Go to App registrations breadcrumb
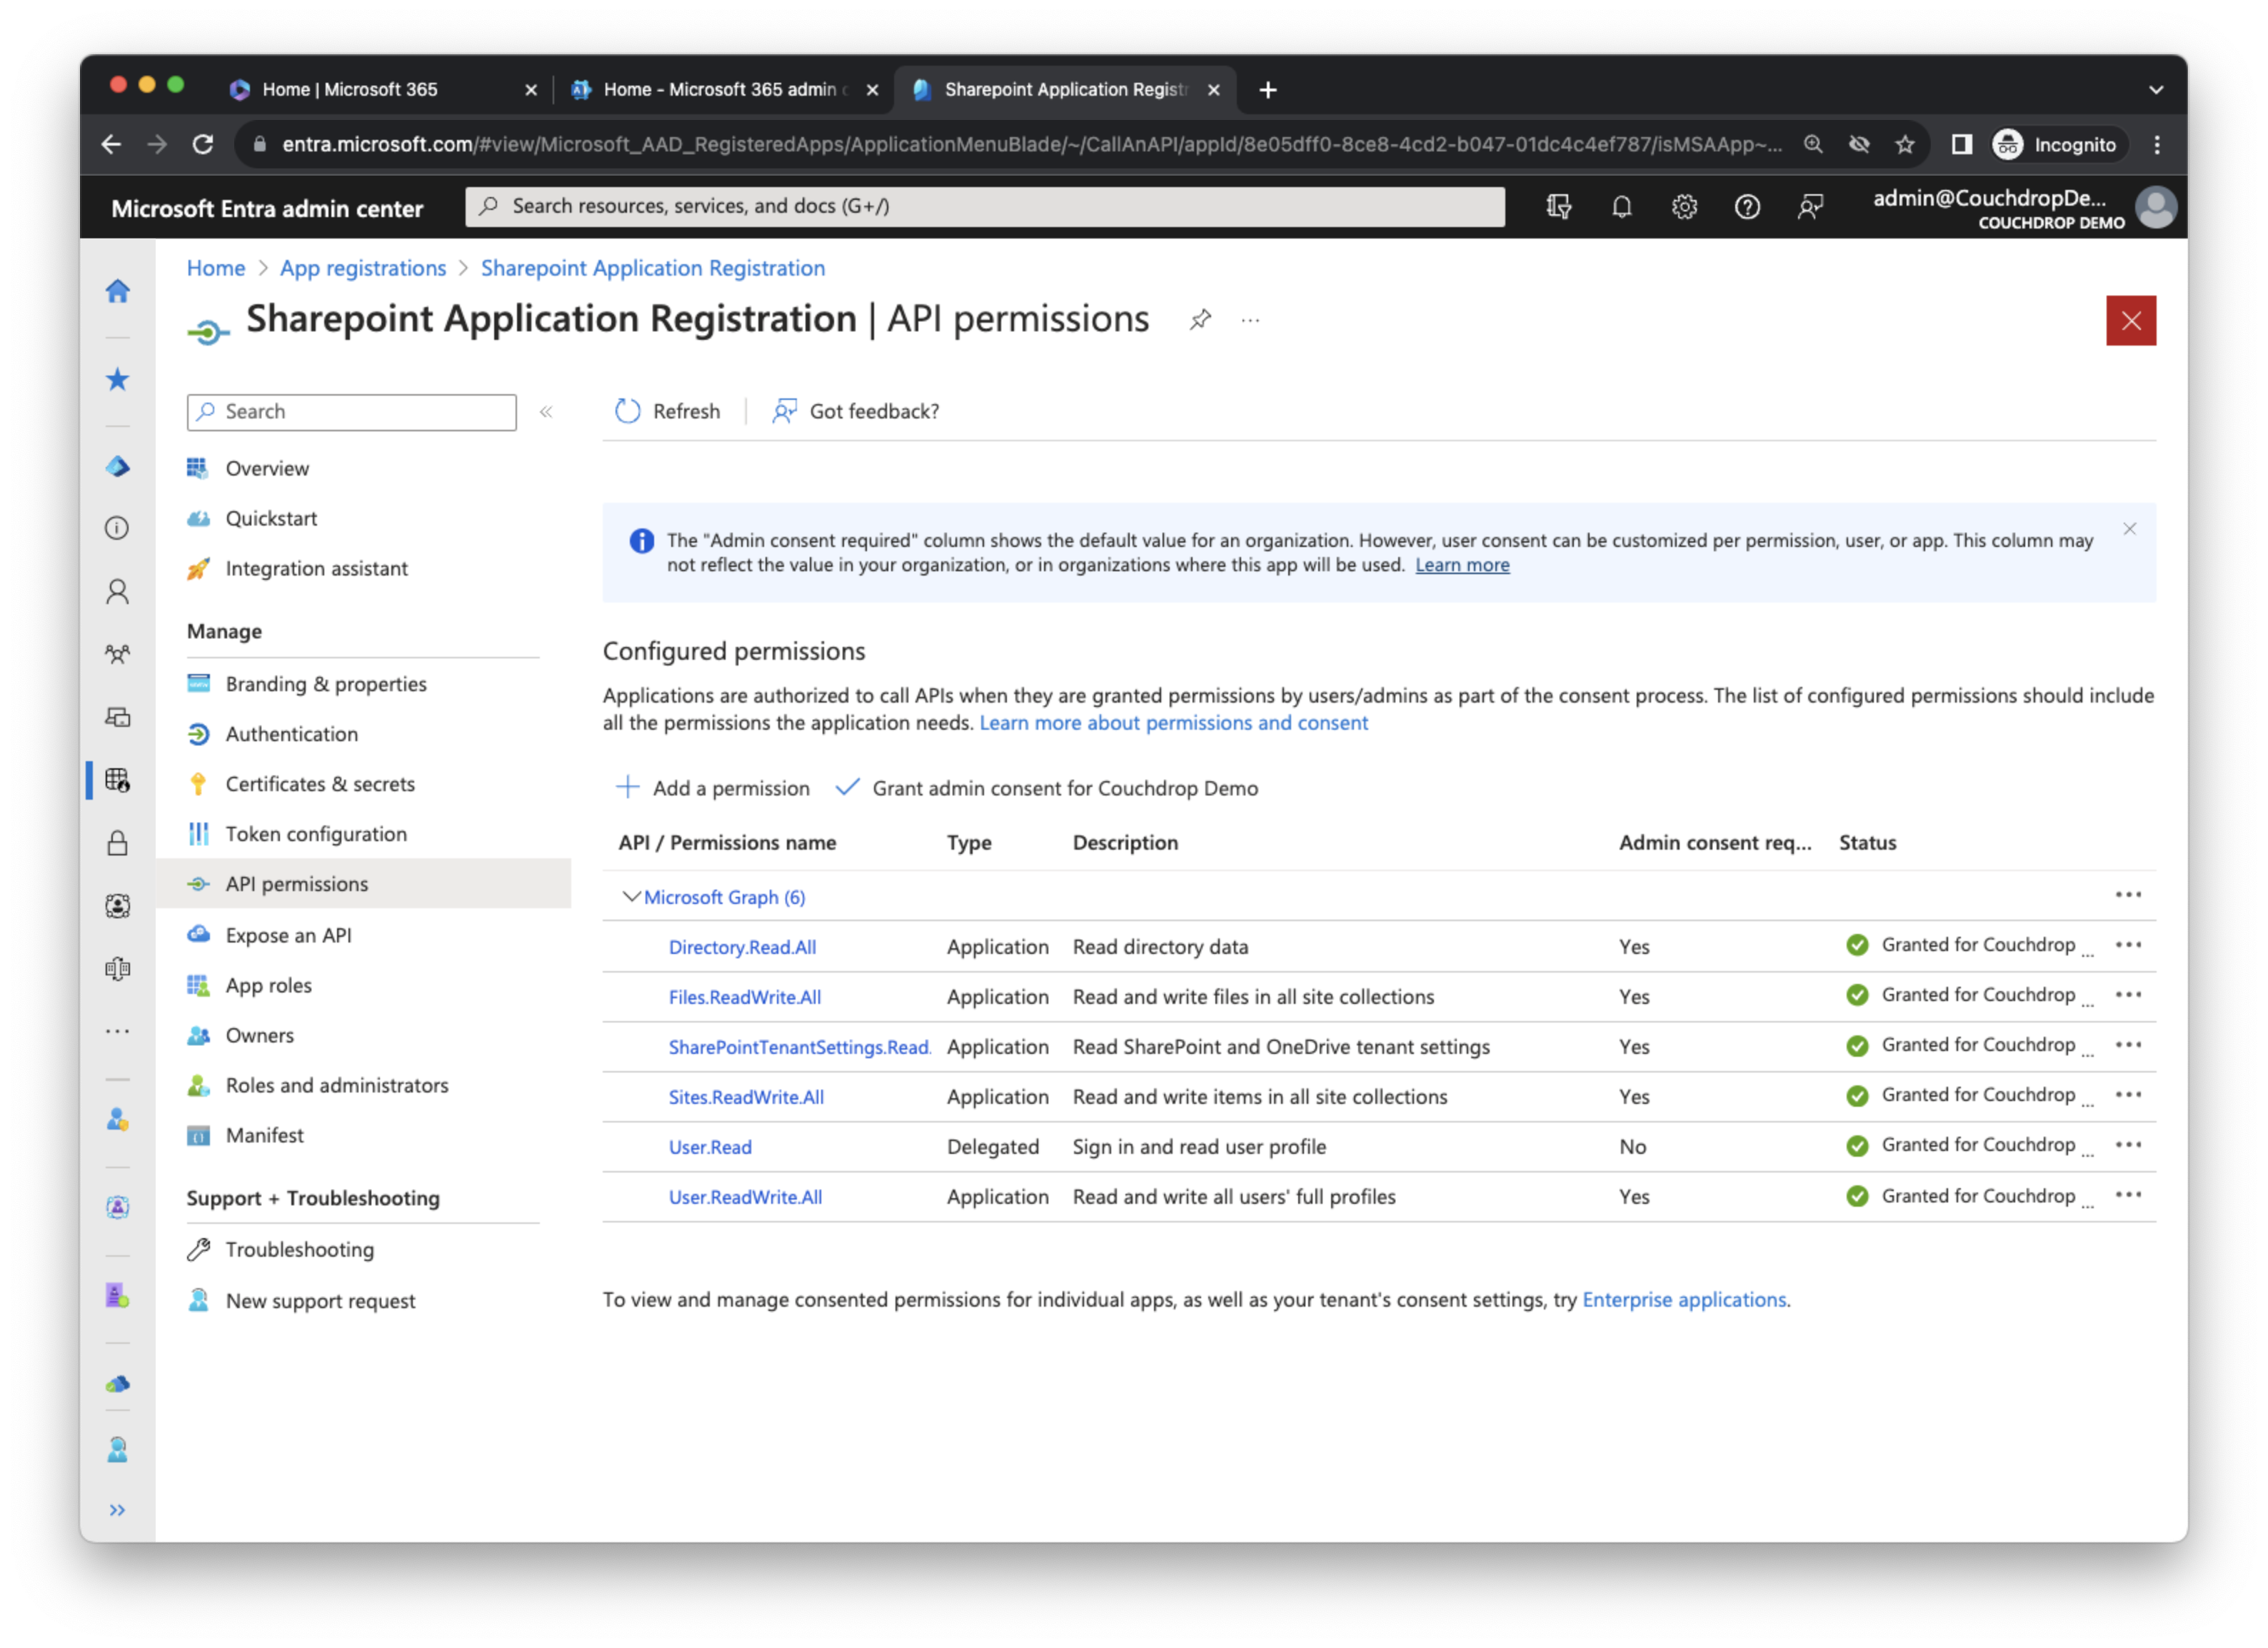 (x=363, y=268)
